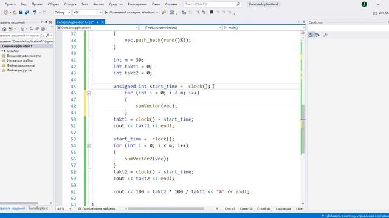Image resolution: width=389 pixels, height=218 pixels.
Task: Select the ConsoleApplication1 project node
Action: coord(17,46)
